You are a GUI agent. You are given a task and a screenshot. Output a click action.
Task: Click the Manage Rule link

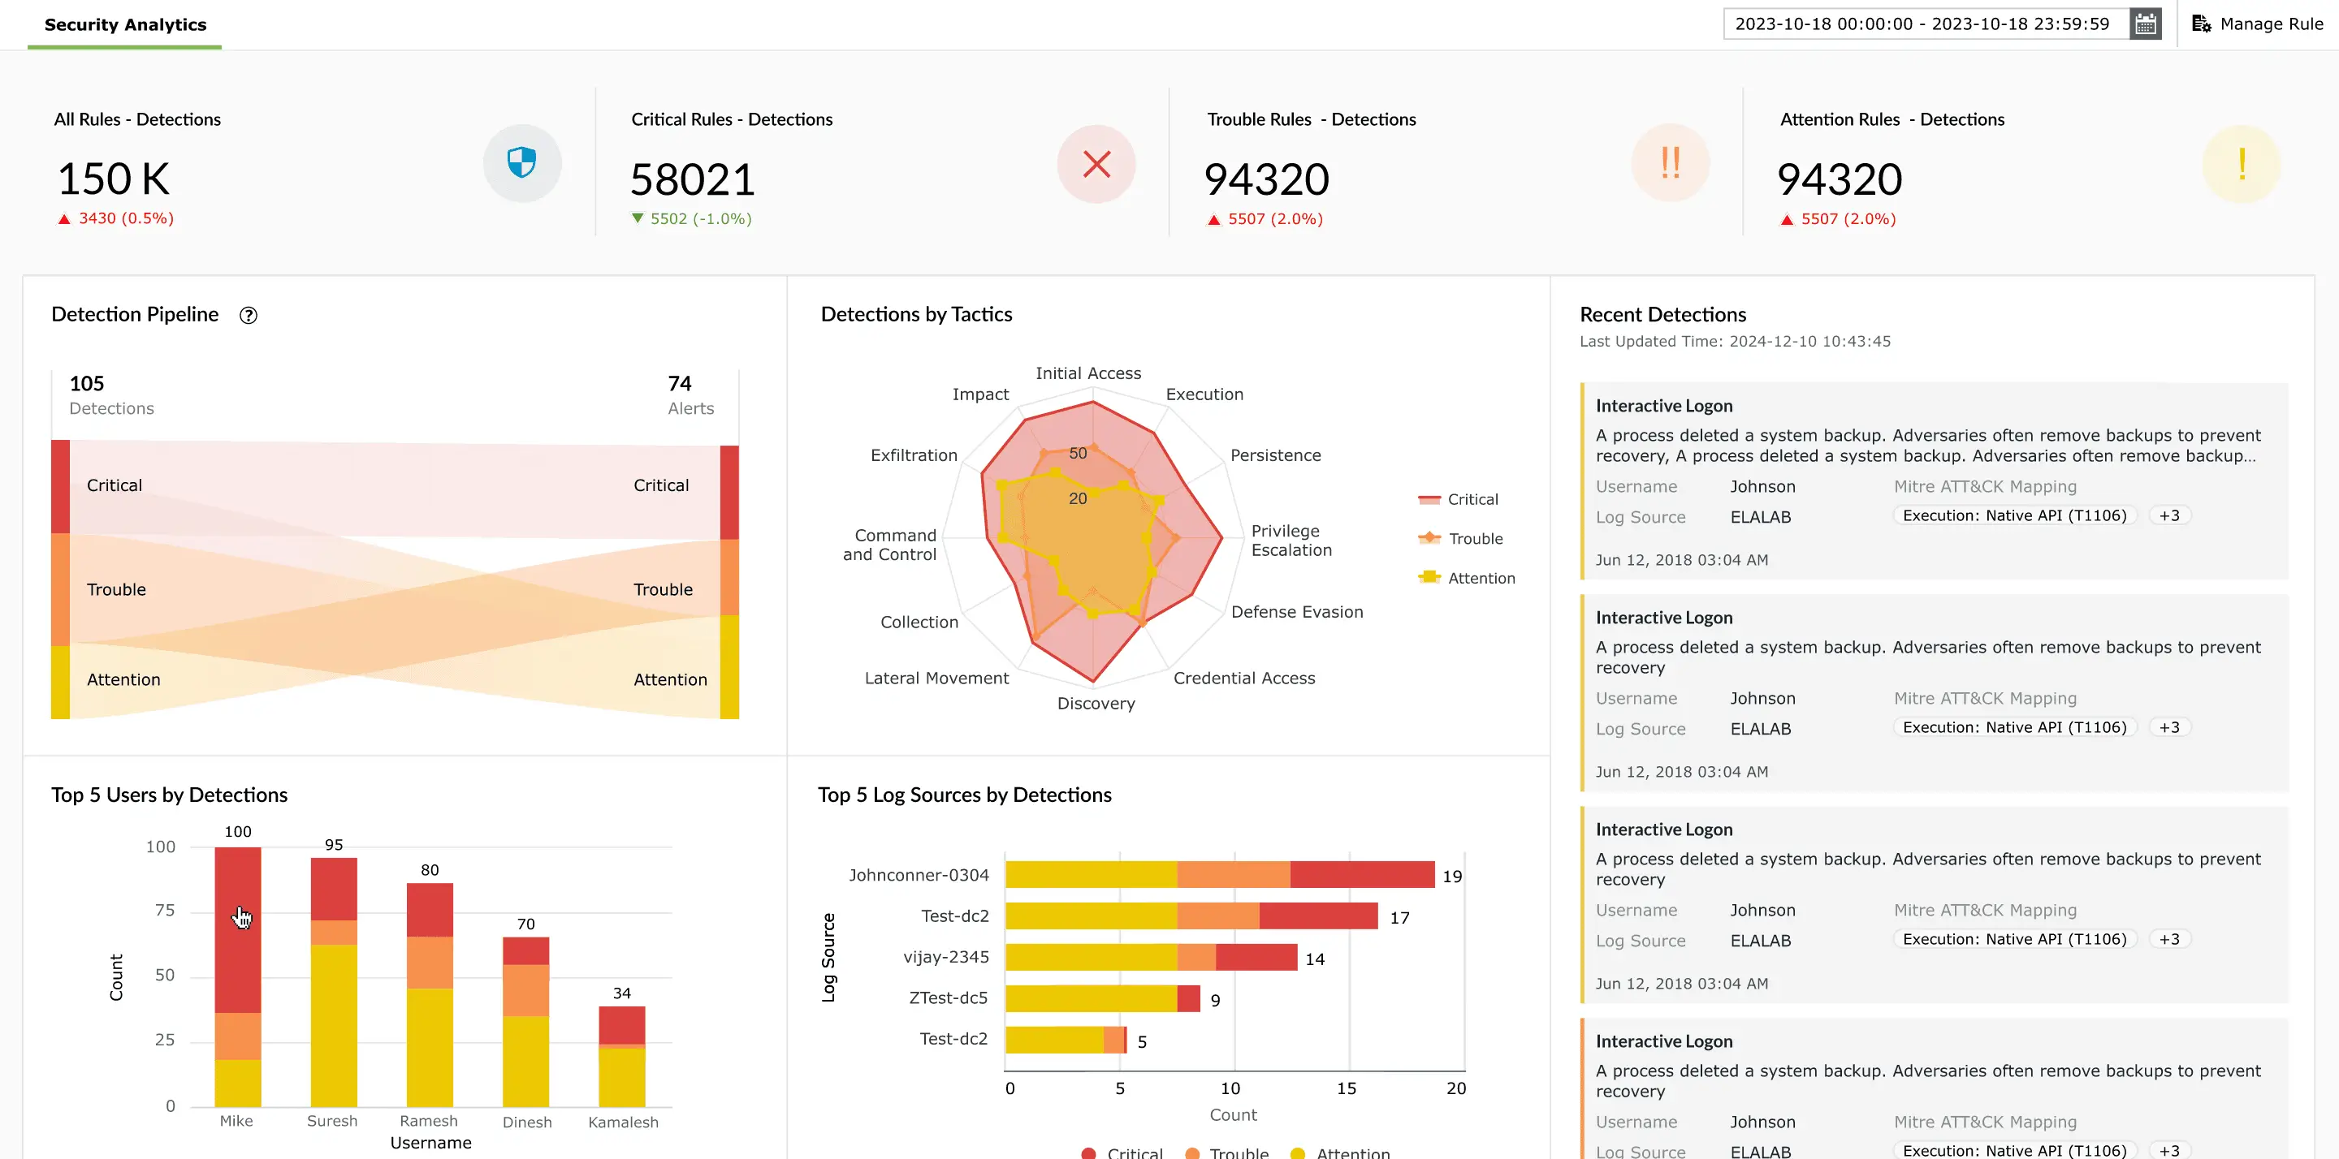pyautogui.click(x=2270, y=24)
